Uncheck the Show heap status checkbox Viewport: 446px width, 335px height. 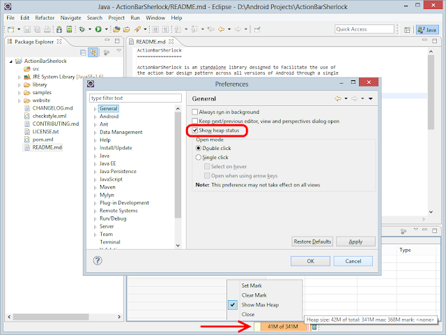pos(195,131)
